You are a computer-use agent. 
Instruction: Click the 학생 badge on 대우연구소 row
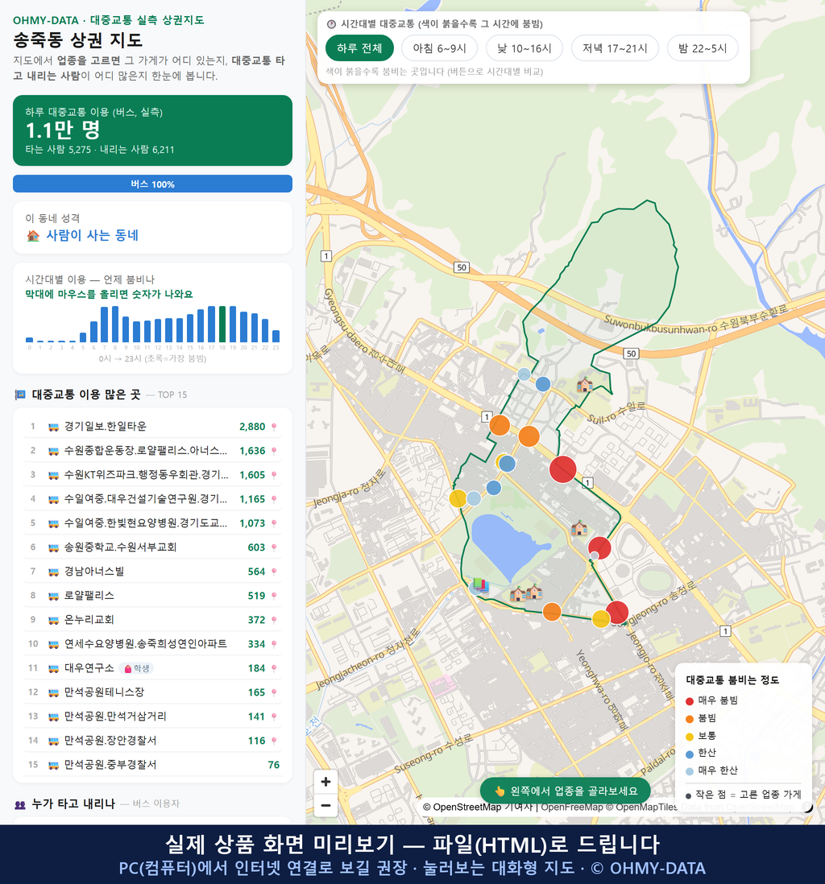tap(136, 669)
